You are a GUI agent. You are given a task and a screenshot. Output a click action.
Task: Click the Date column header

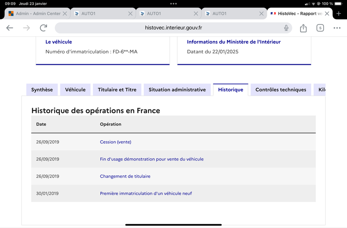41,124
